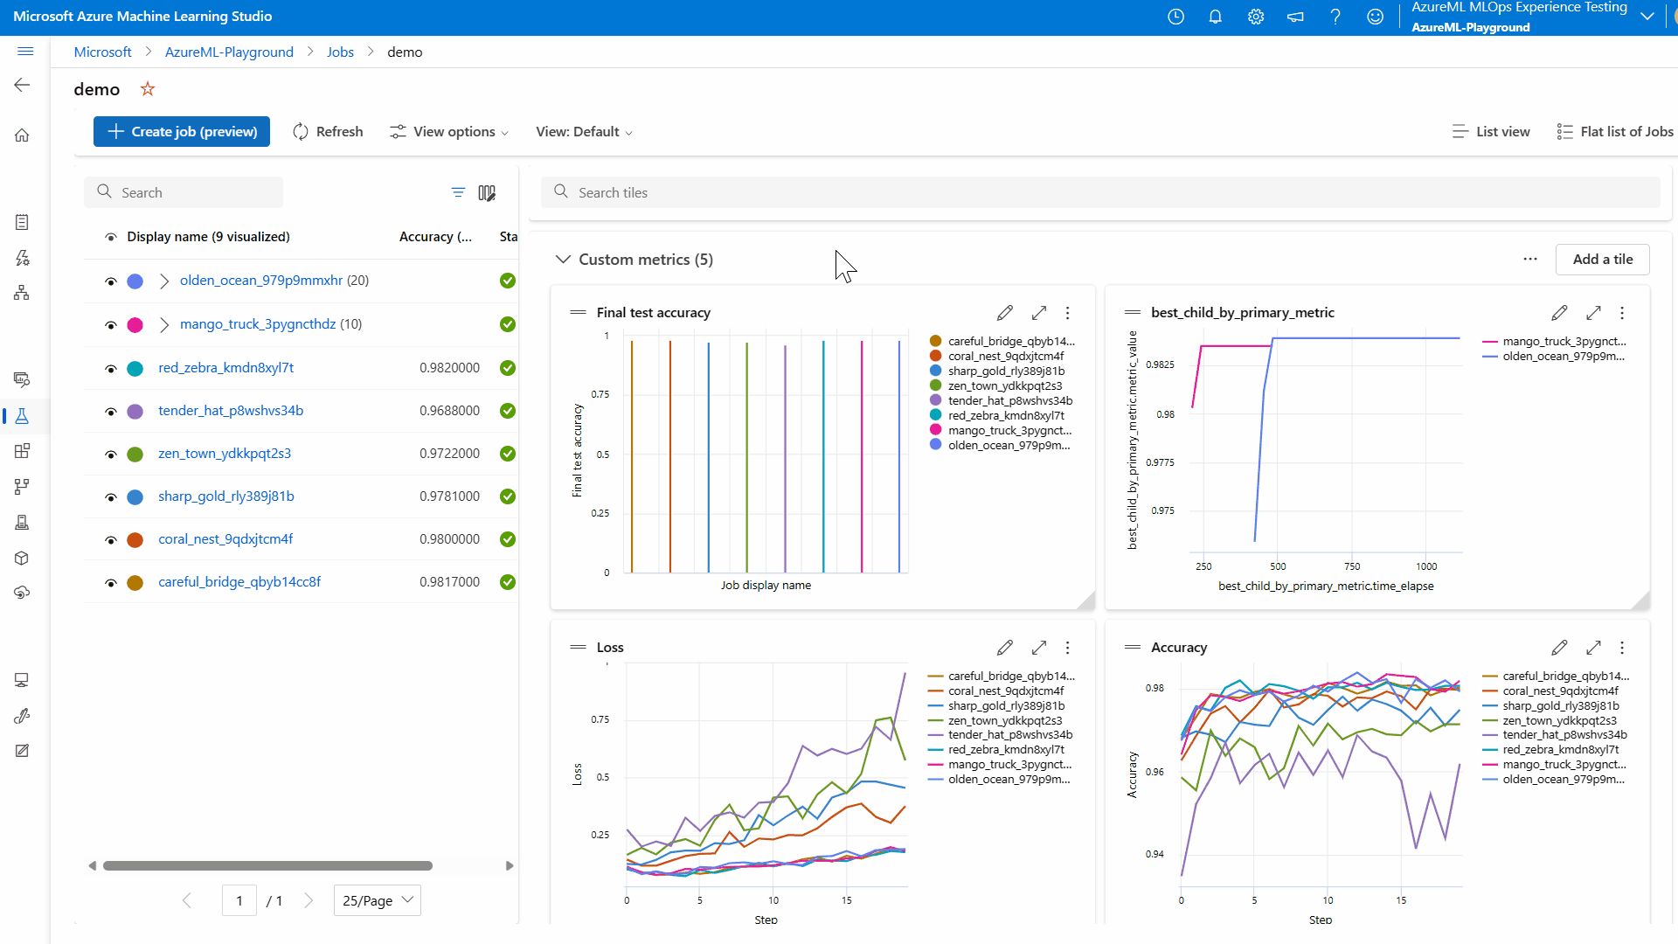Click the notifications bell icon
Viewport: 1678px width, 944px height.
[1215, 17]
